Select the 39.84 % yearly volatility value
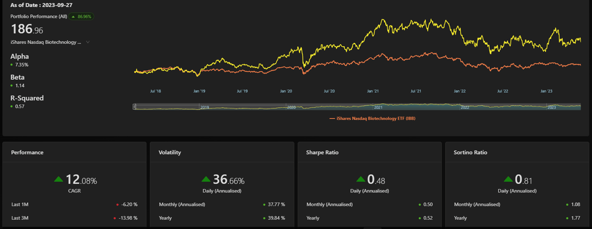Image resolution: width=592 pixels, height=229 pixels. (x=276, y=218)
